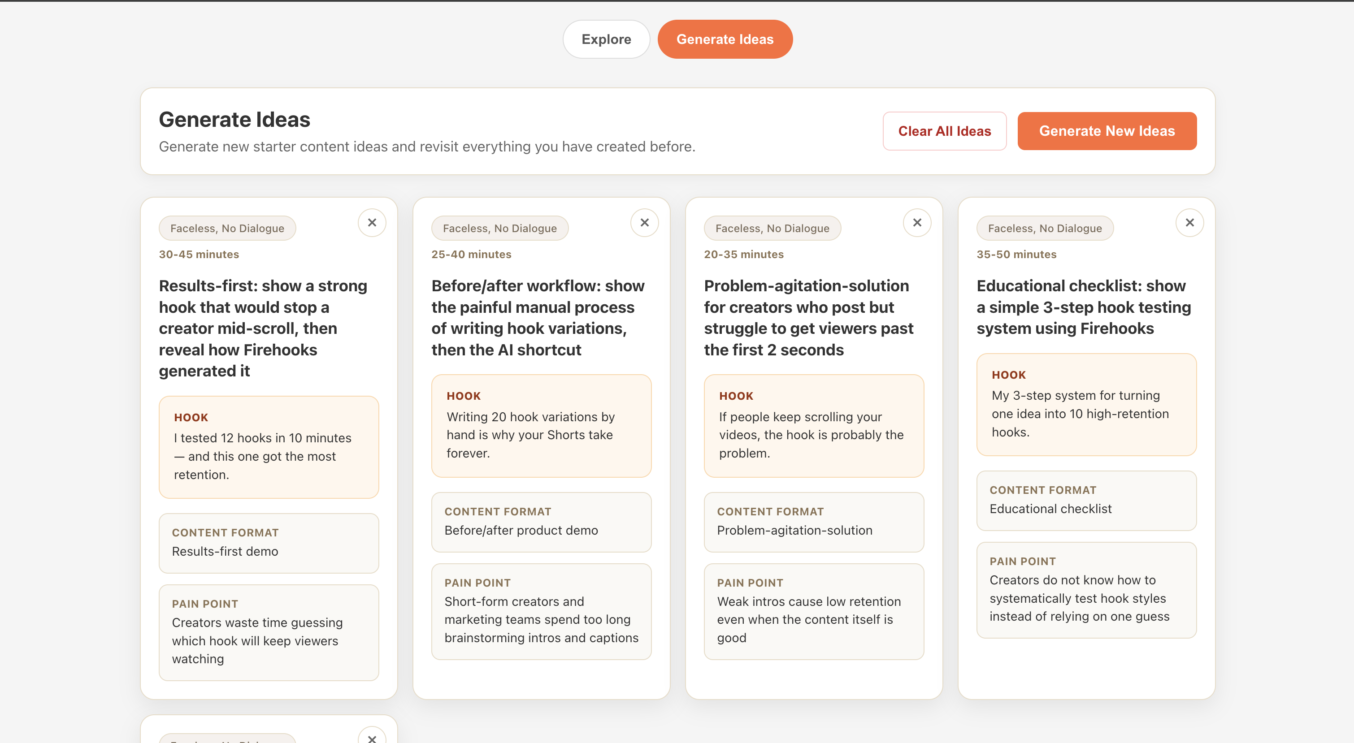Click the '35-50 minutes' duration label
The width and height of the screenshot is (1354, 743).
1016,255
